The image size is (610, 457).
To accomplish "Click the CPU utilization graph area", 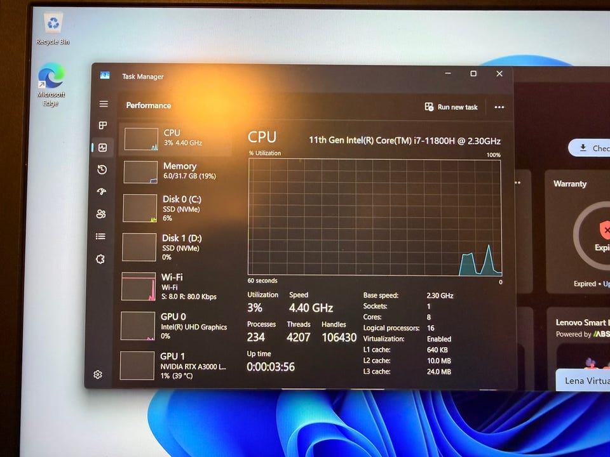I will (x=375, y=217).
